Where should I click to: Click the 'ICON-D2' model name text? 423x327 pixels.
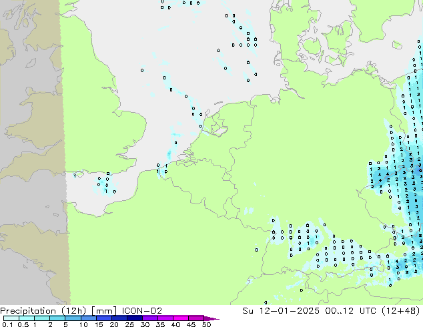(142, 311)
